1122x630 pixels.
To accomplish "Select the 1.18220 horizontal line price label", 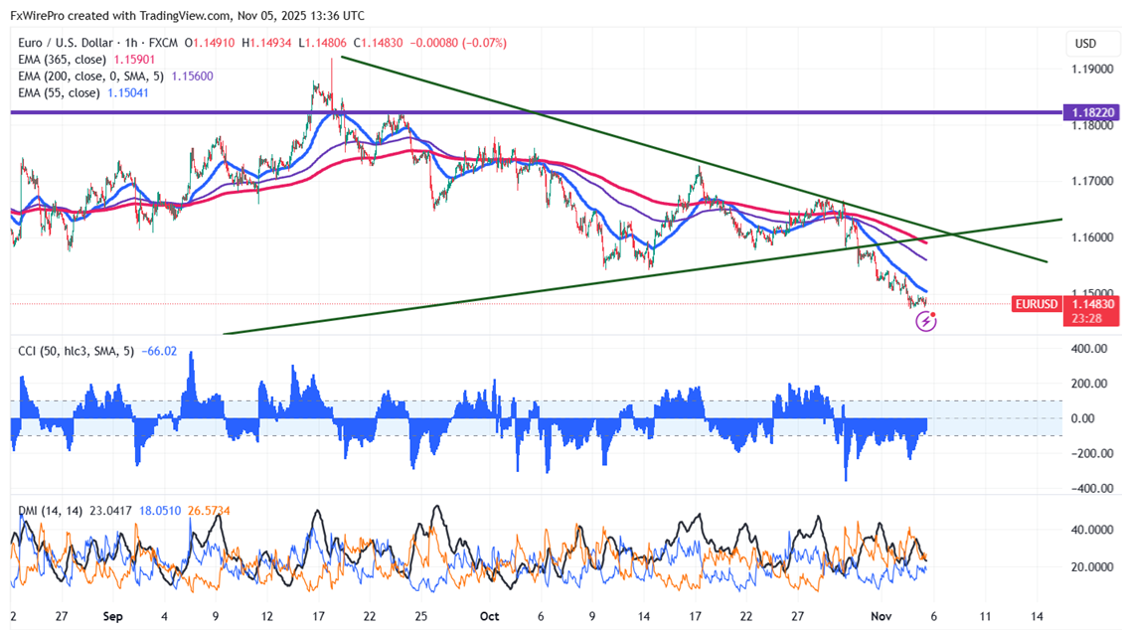I will pyautogui.click(x=1090, y=112).
